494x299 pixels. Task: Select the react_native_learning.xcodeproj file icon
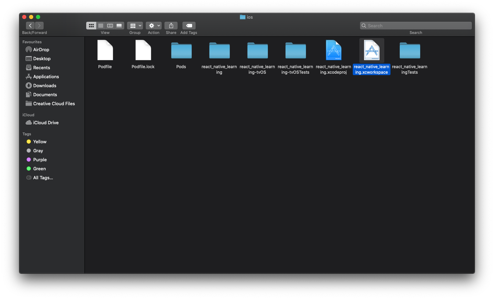coord(334,50)
